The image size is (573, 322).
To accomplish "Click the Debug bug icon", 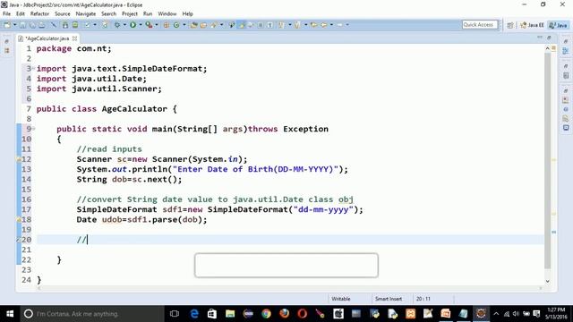I will pos(117,25).
